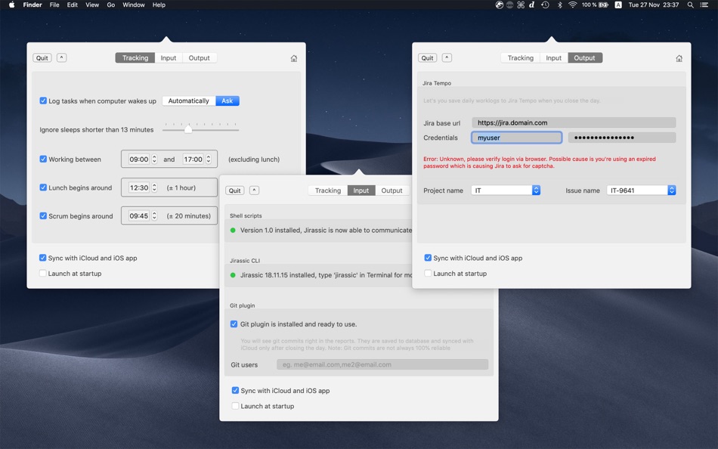Switch to Tracking tab in Output window
718x449 pixels.
(521, 58)
